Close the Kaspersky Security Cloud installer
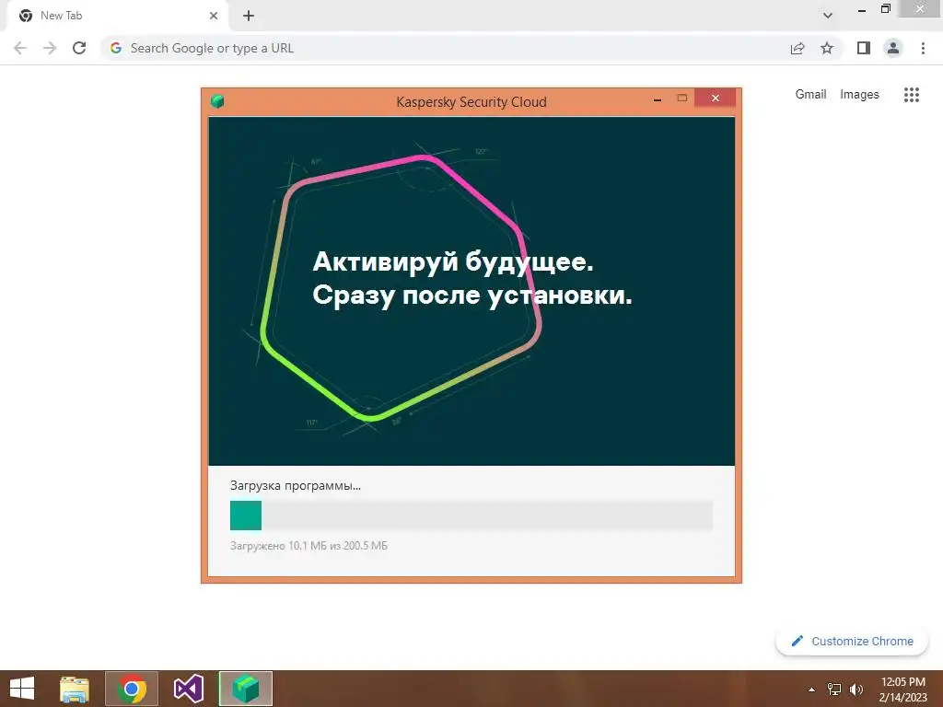943x707 pixels. 715,98
